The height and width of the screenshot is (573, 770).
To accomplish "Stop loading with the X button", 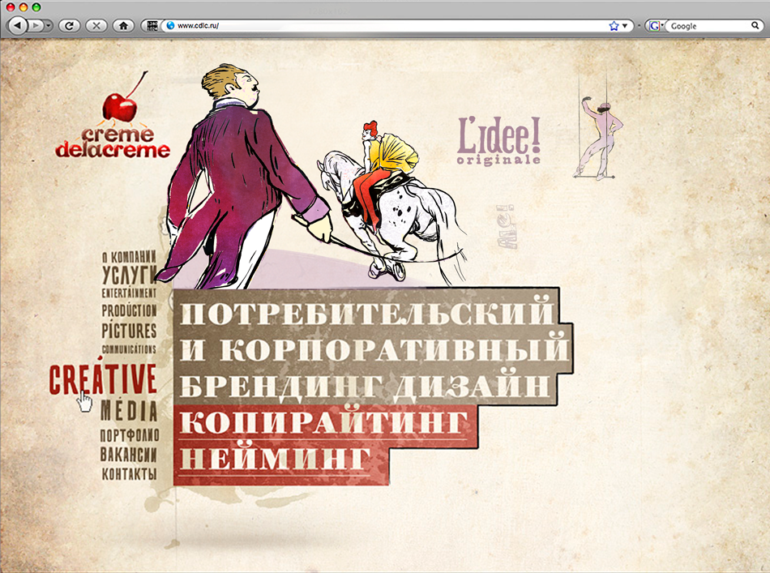I will coord(96,26).
